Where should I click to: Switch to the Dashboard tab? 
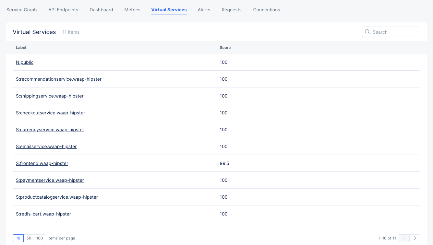101,10
